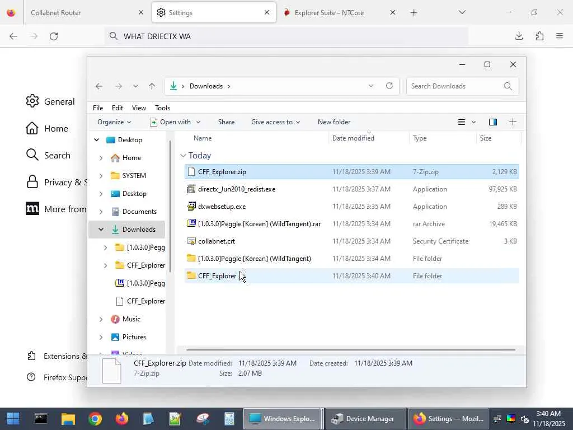The height and width of the screenshot is (430, 573).
Task: Refresh the Downloads folder view
Action: pyautogui.click(x=389, y=86)
